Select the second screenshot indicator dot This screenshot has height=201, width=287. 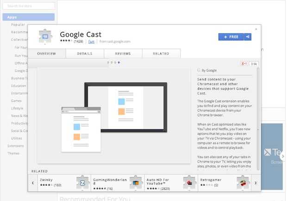point(112,63)
